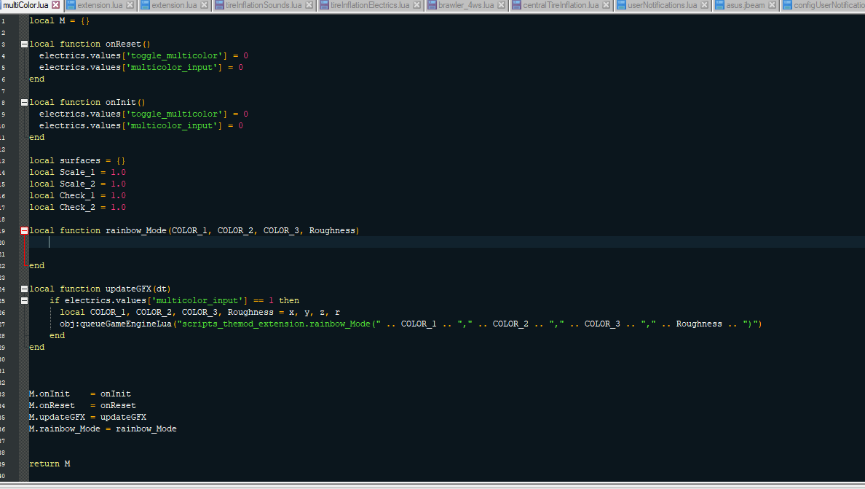Close the extension.lua tab beside tireInflationSounds.lua

204,5
